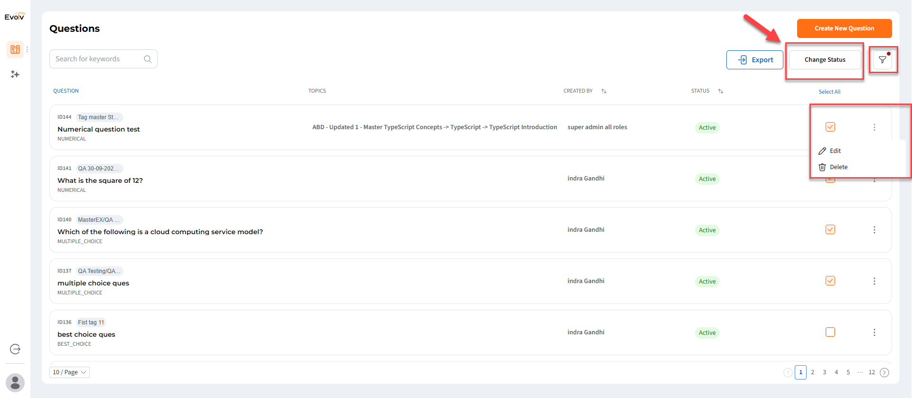Click the logout icon in sidebar

[15, 349]
